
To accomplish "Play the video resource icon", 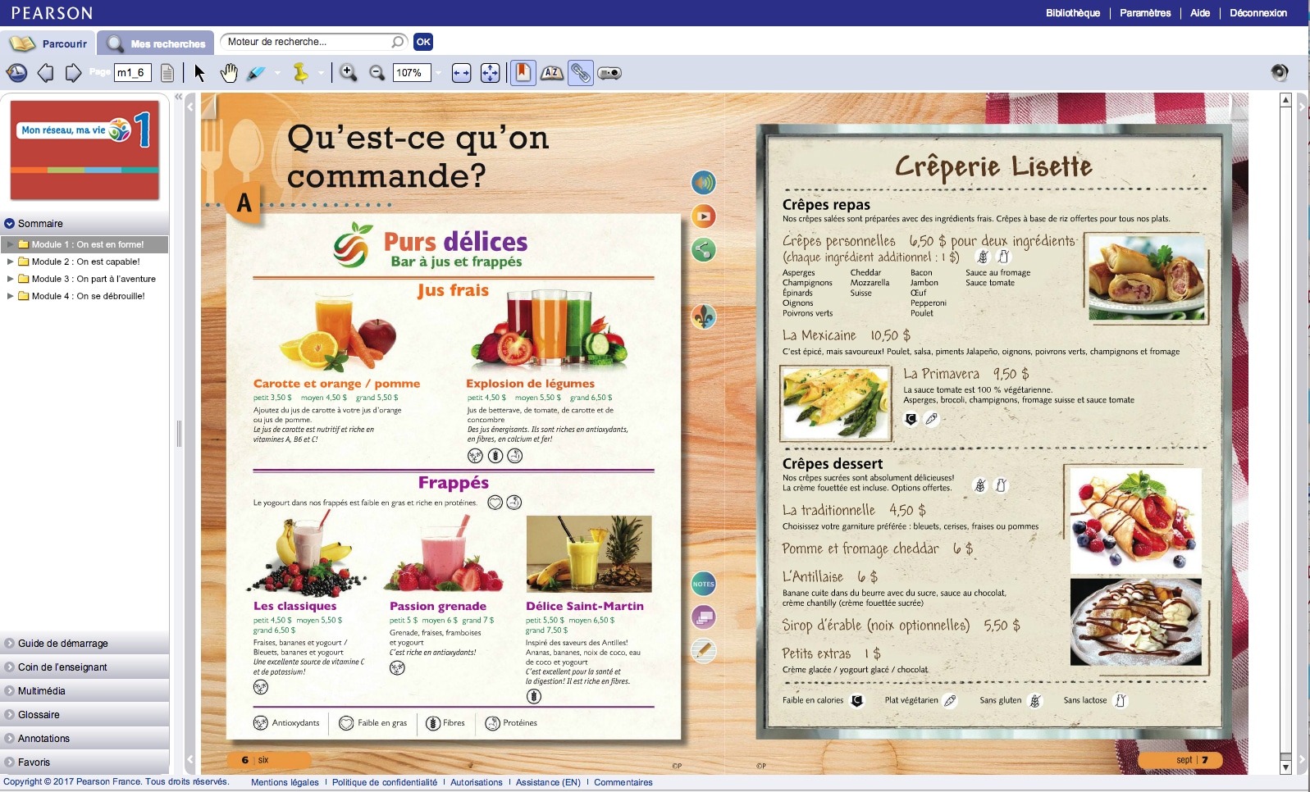I will (704, 216).
